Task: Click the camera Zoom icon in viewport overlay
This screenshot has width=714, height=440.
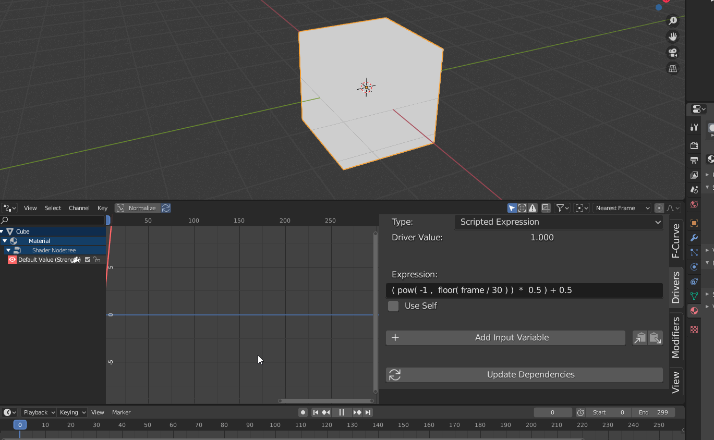Action: [x=673, y=21]
